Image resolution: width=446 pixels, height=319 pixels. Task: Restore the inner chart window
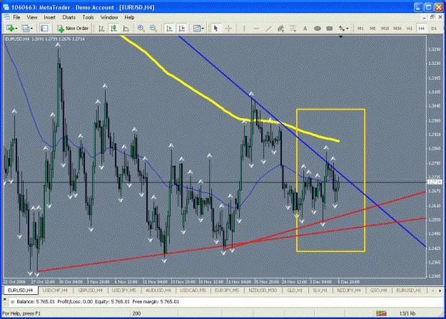pos(432,17)
